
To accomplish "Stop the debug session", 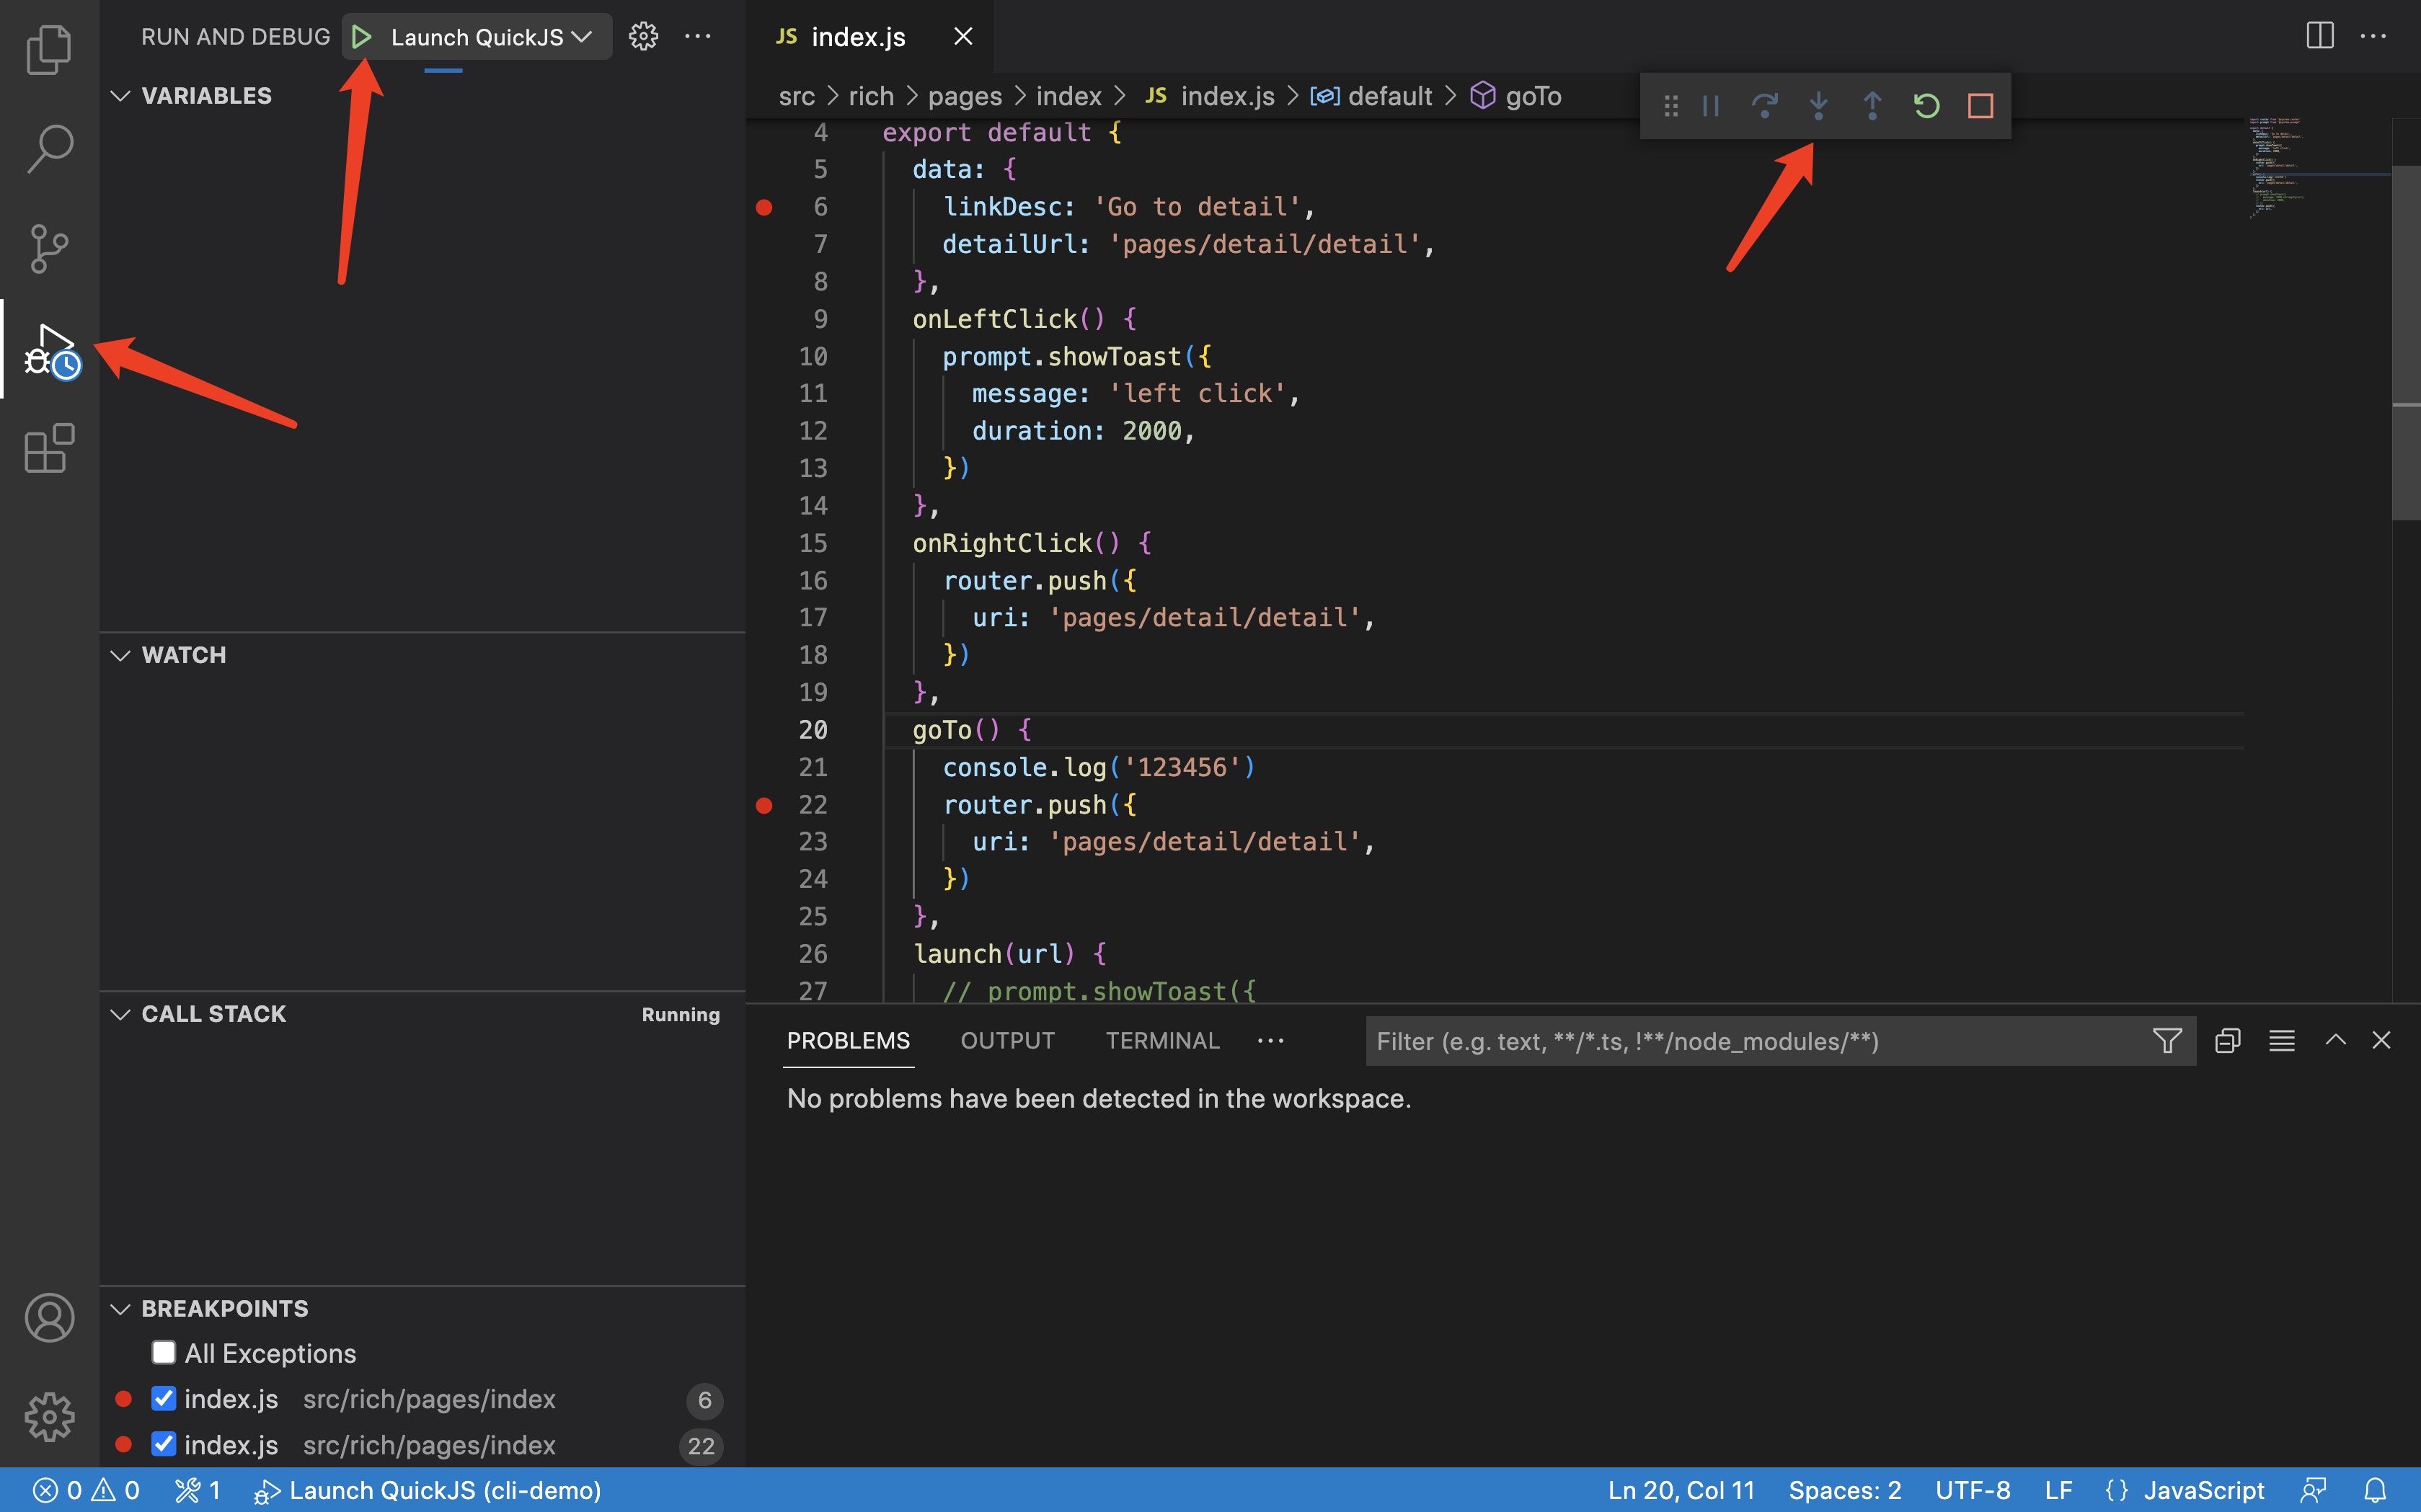I will click(1980, 106).
